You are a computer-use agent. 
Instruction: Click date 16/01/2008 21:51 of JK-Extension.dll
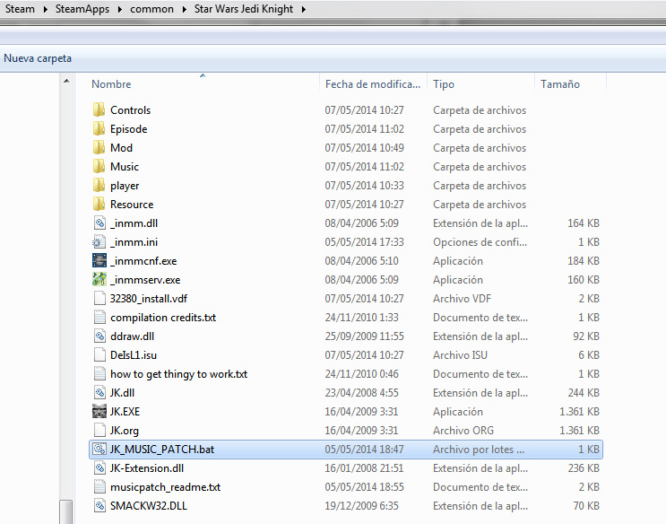[365, 468]
